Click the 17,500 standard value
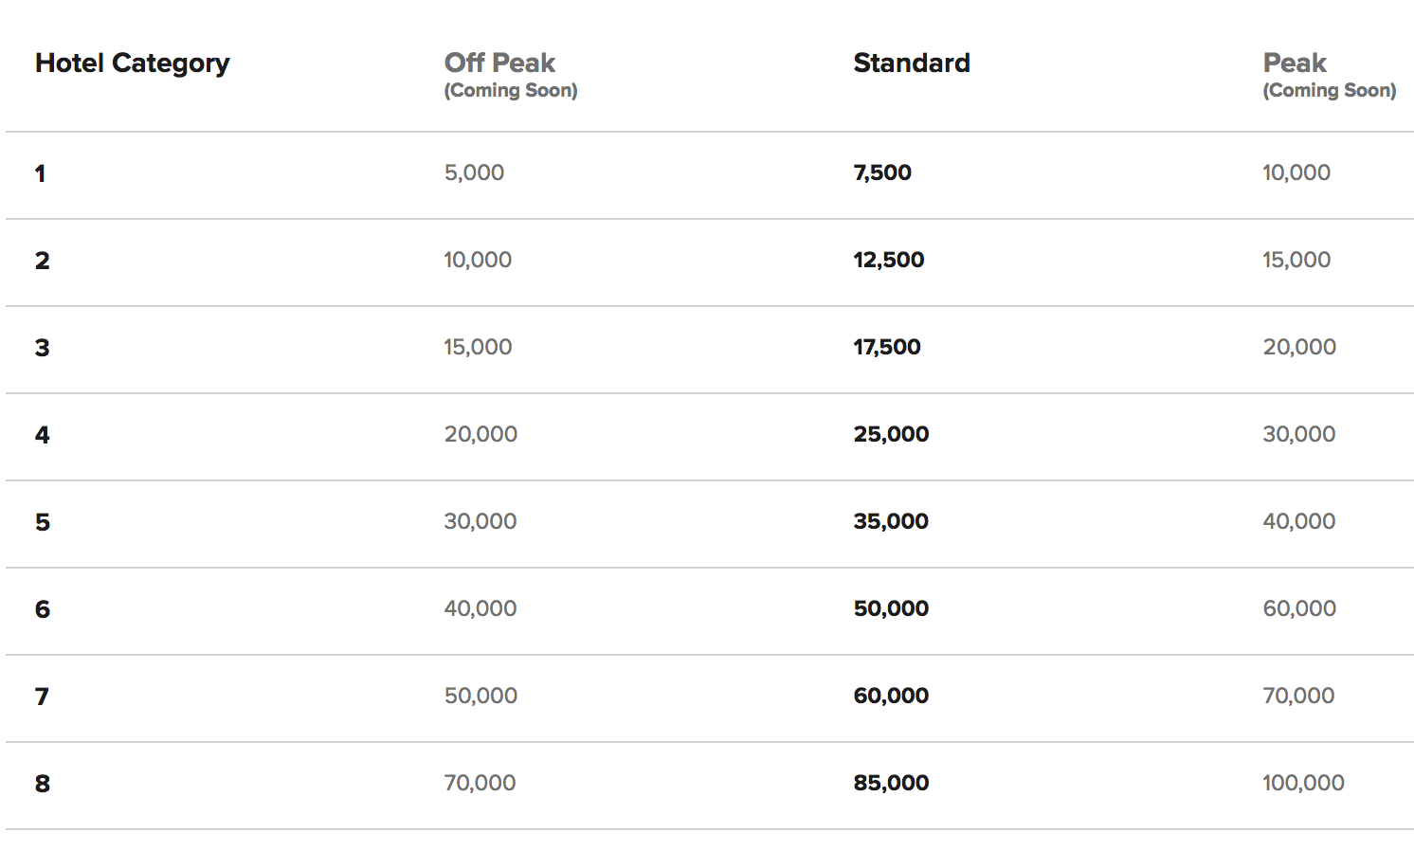The image size is (1414, 851). point(886,347)
